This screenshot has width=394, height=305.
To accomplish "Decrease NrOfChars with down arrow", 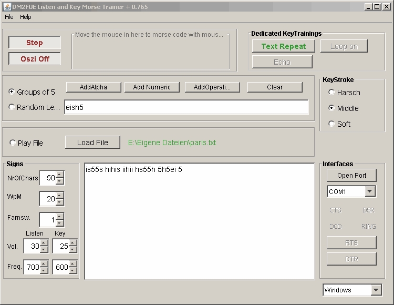I will click(x=60, y=181).
